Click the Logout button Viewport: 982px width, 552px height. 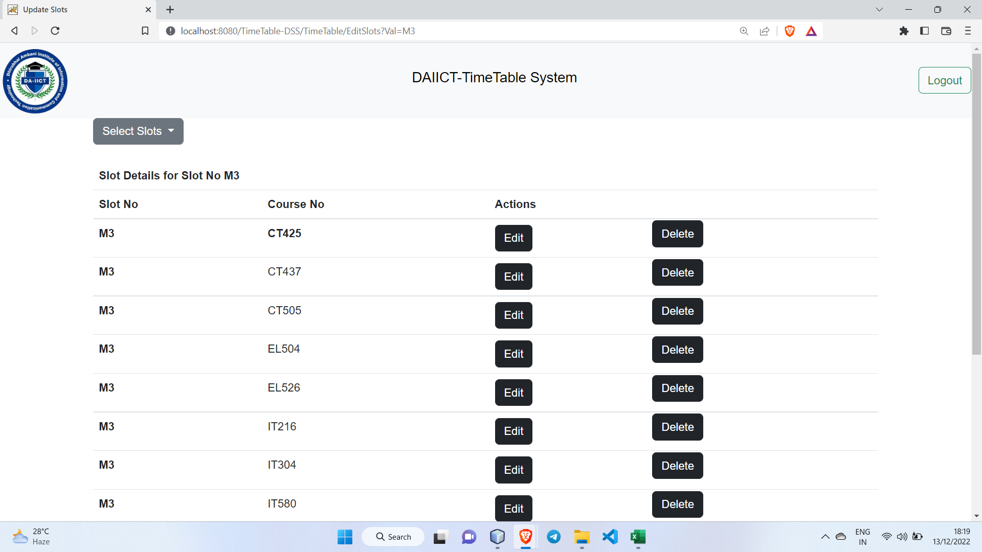point(945,80)
